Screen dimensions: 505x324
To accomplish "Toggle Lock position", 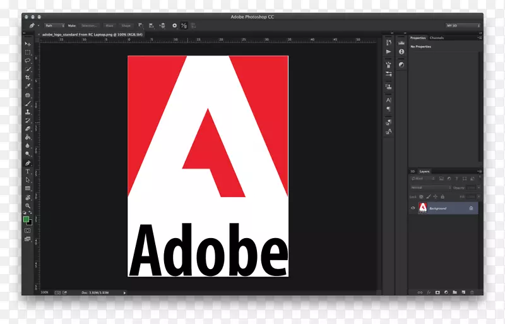I will [435, 196].
